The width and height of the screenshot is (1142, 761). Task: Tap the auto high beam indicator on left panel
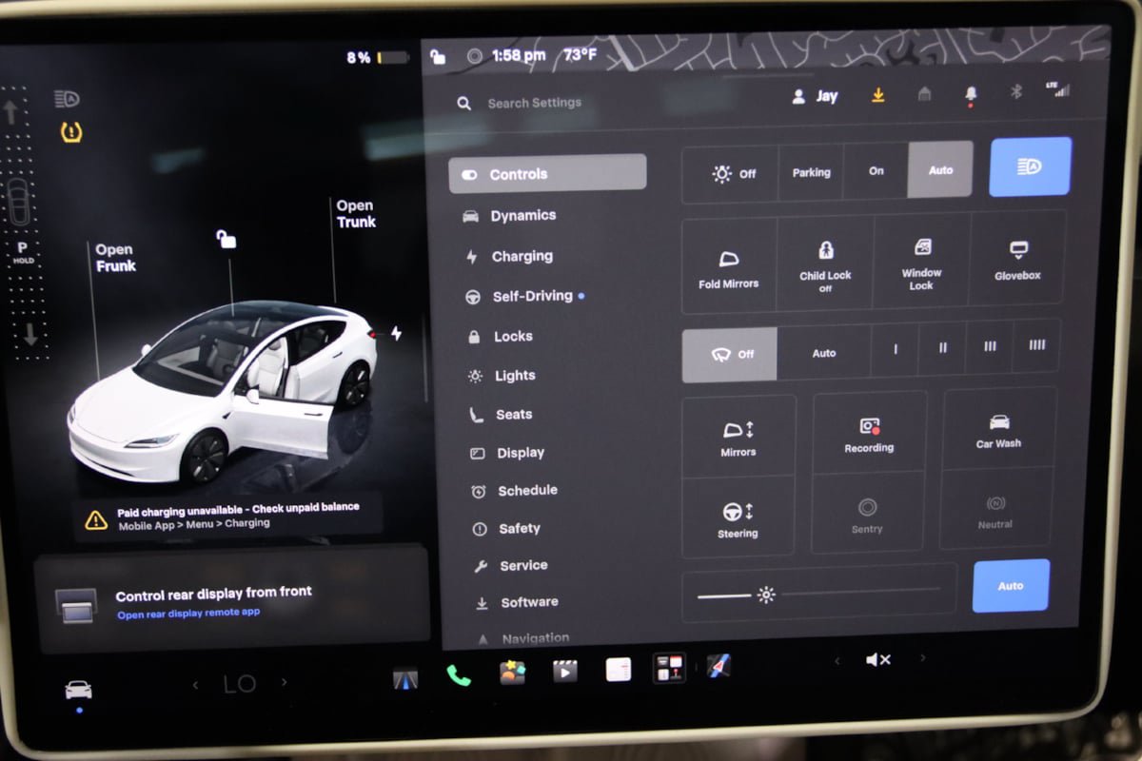tap(67, 99)
